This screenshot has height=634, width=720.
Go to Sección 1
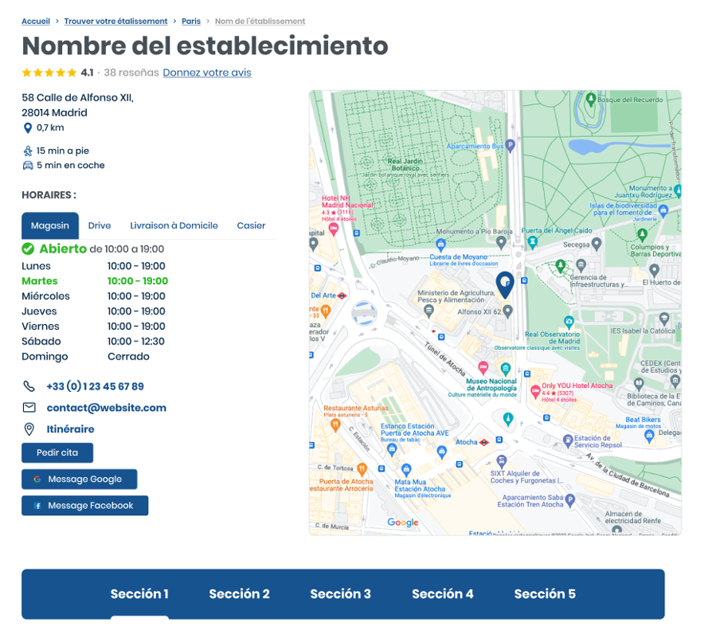pos(139,594)
